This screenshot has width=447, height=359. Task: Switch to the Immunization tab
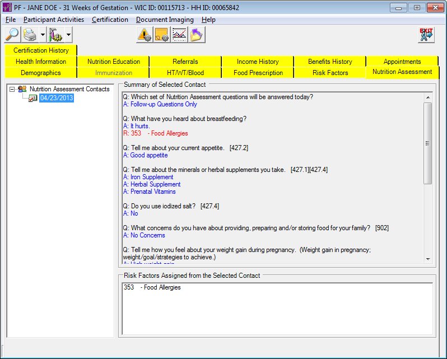(114, 73)
